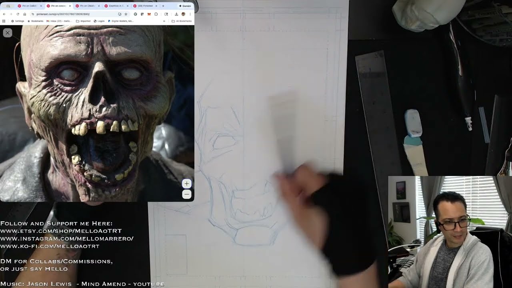Screen dimensions: 512x288
Task: Open the Downloads icon in toolbar
Action: pyautogui.click(x=176, y=14)
